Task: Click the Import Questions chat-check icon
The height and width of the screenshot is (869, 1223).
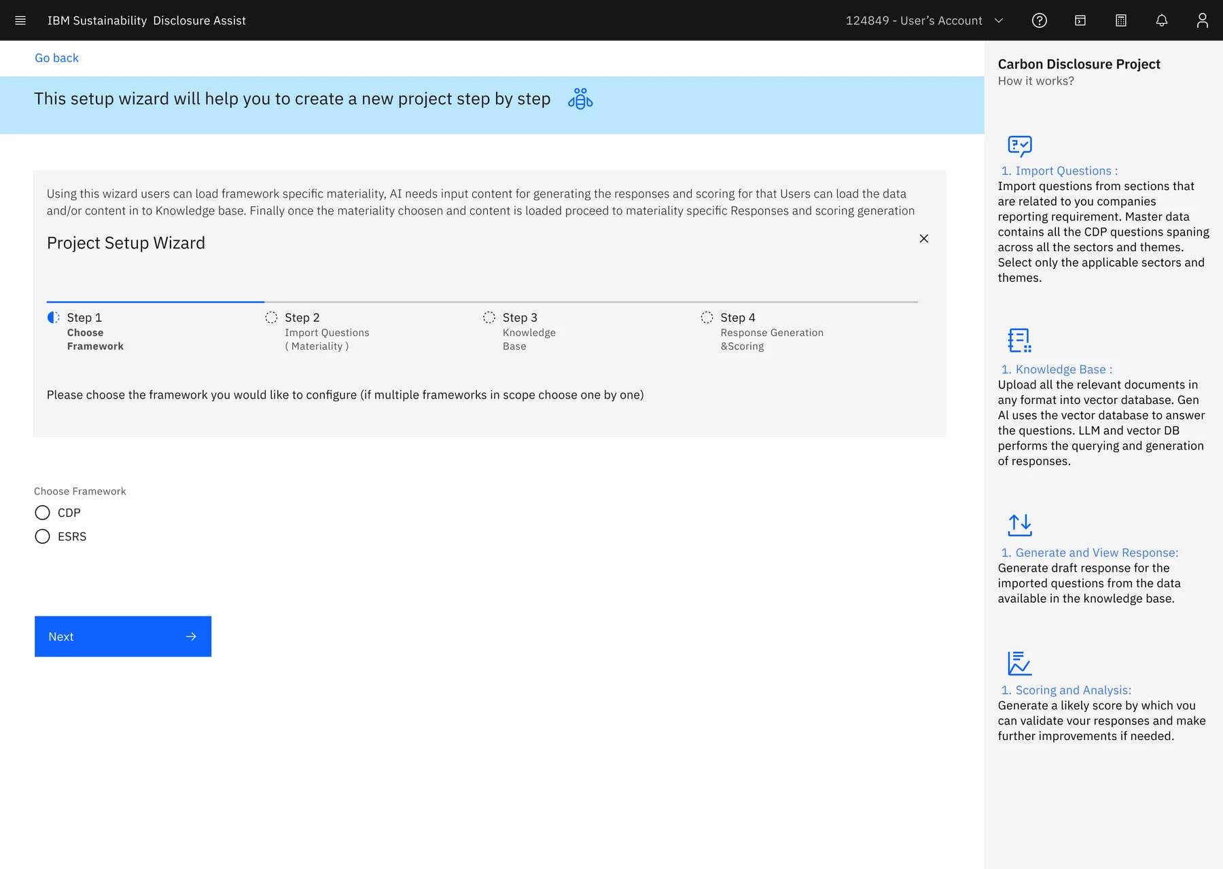Action: pyautogui.click(x=1020, y=146)
